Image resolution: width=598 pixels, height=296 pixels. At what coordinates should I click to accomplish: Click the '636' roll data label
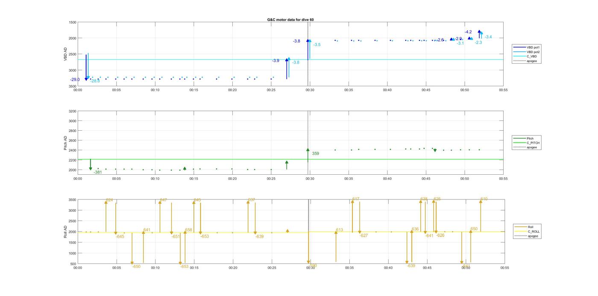pyautogui.click(x=415, y=229)
